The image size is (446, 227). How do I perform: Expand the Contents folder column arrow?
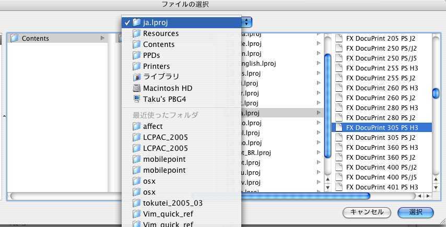coord(102,38)
